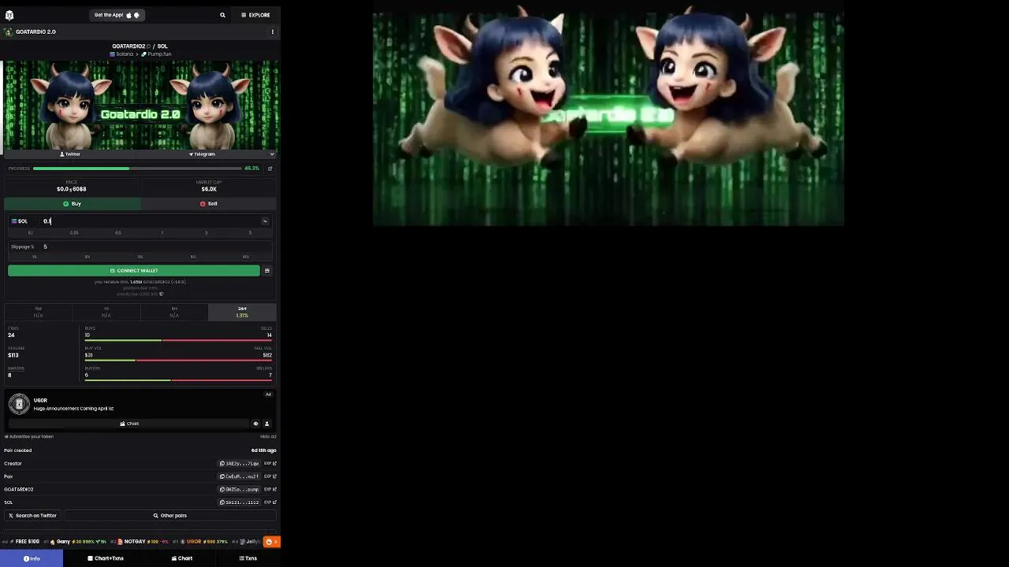1009x567 pixels.
Task: Open explorer link for Creator row
Action: (x=270, y=464)
